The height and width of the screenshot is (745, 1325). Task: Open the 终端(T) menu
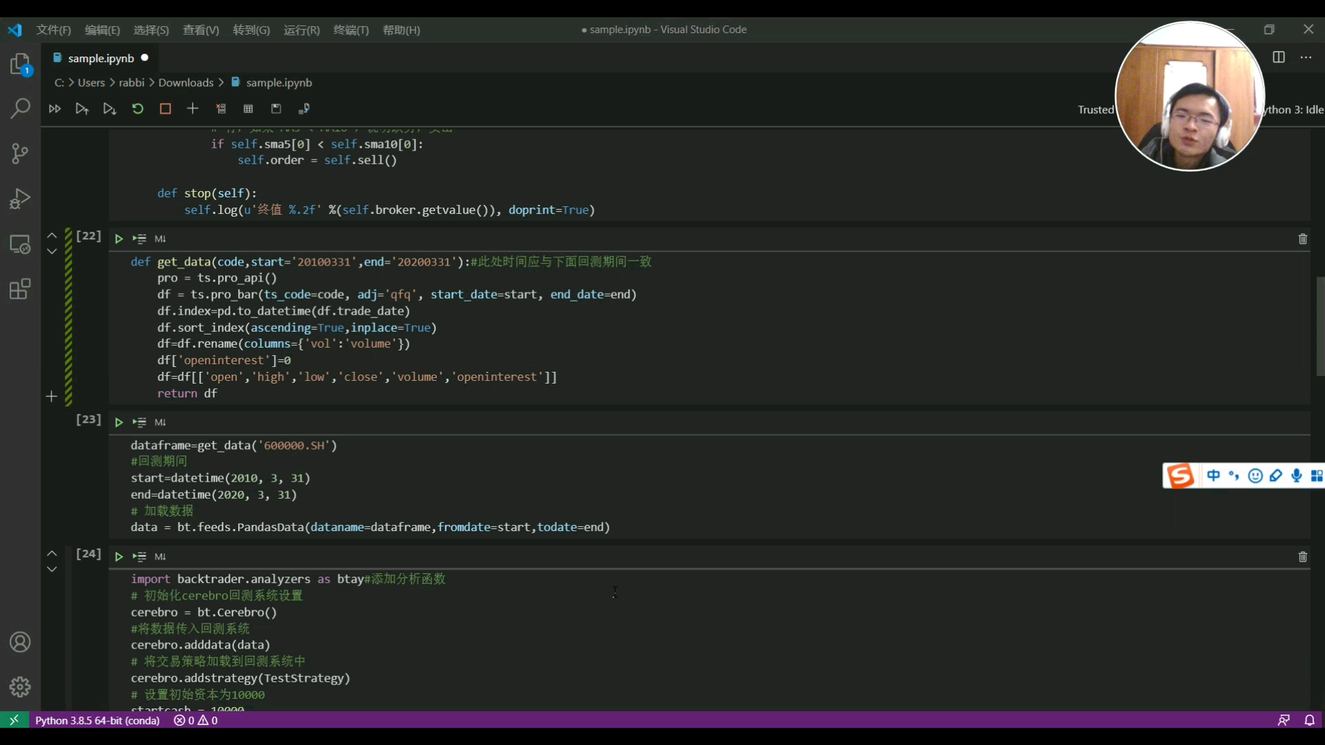click(351, 30)
